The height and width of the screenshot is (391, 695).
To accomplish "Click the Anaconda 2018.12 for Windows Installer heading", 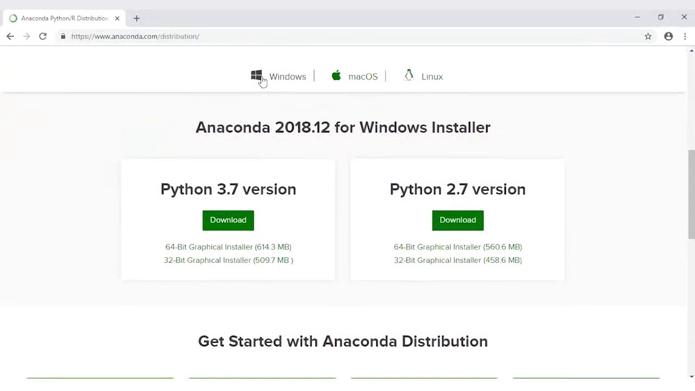I will pos(343,127).
